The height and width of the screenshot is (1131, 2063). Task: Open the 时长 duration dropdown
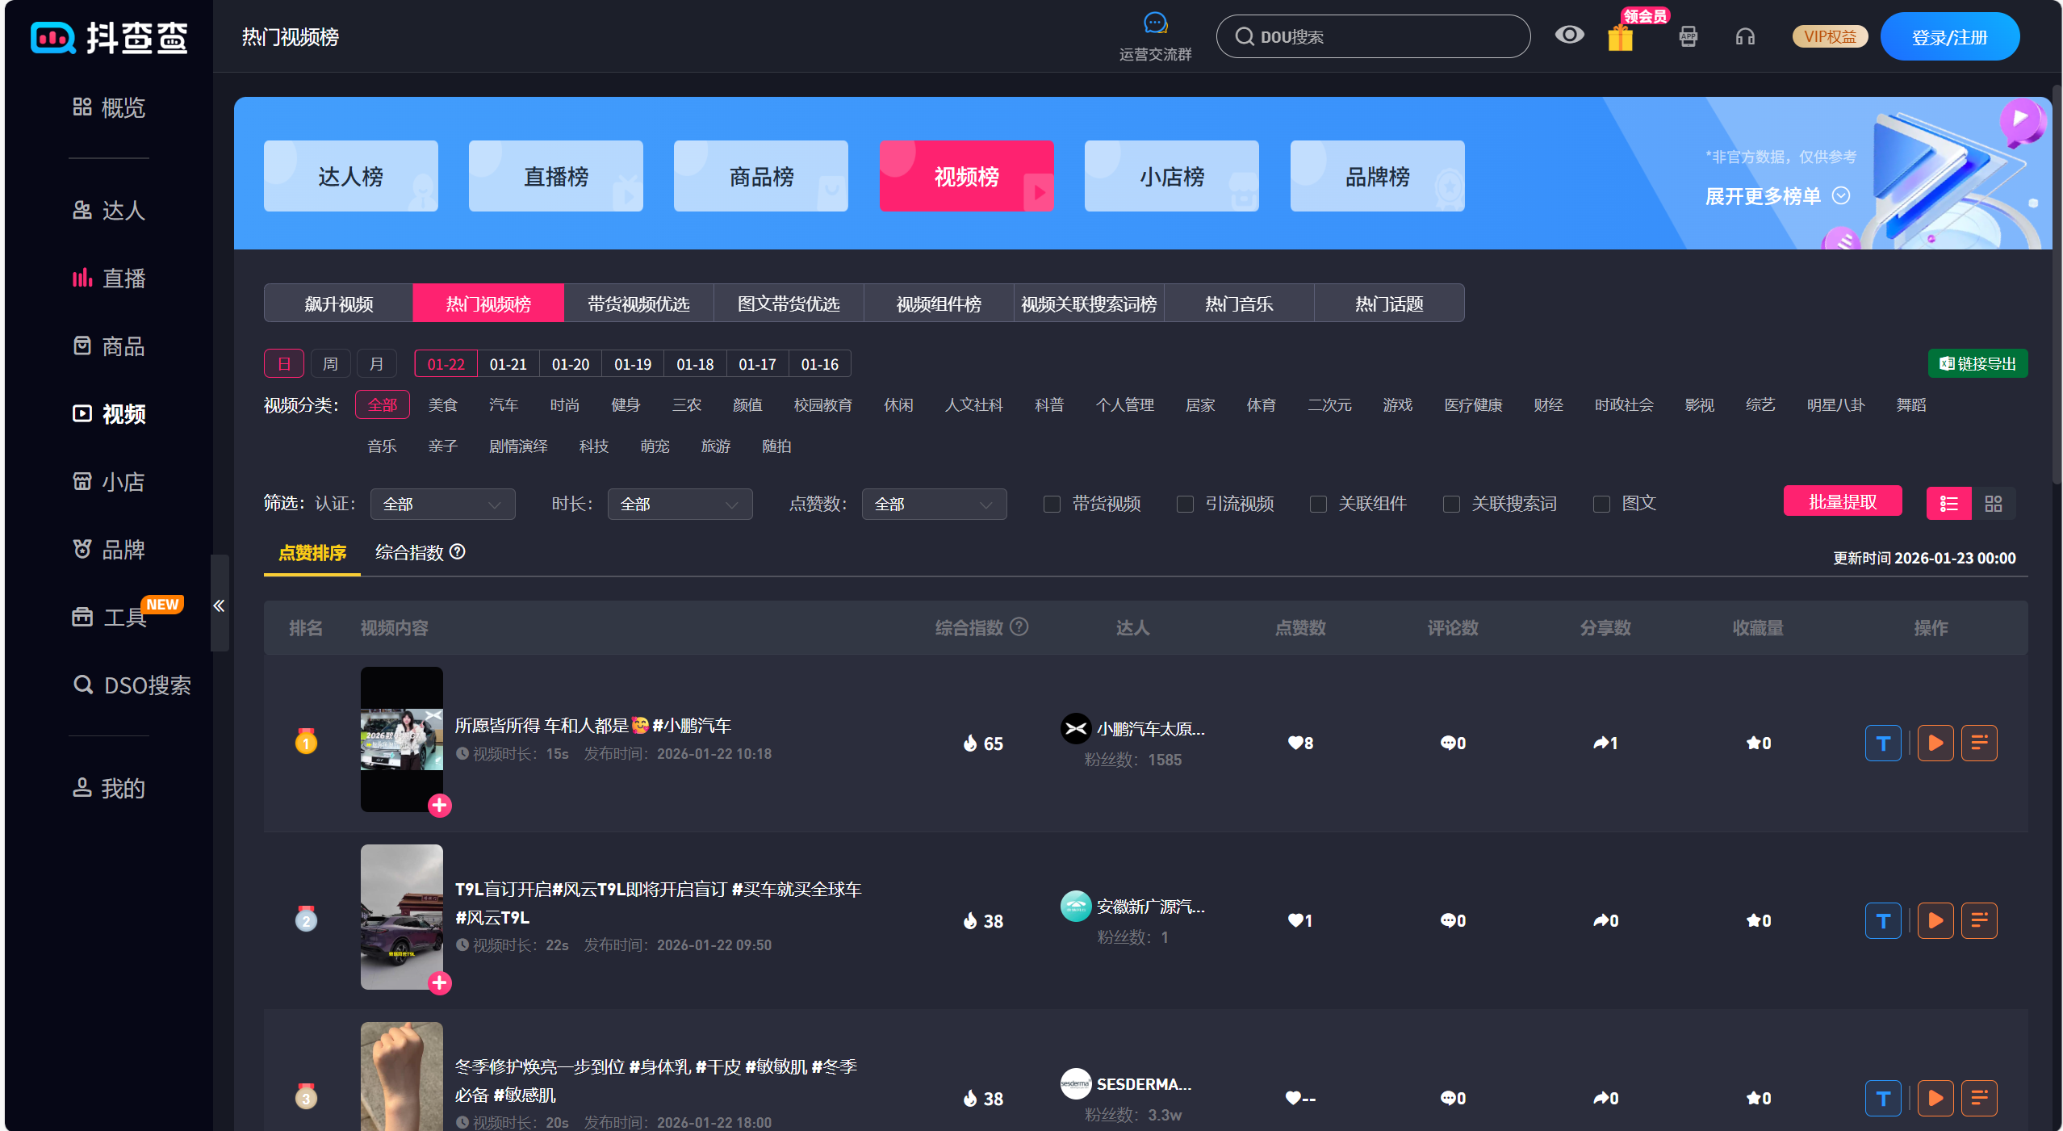(680, 504)
